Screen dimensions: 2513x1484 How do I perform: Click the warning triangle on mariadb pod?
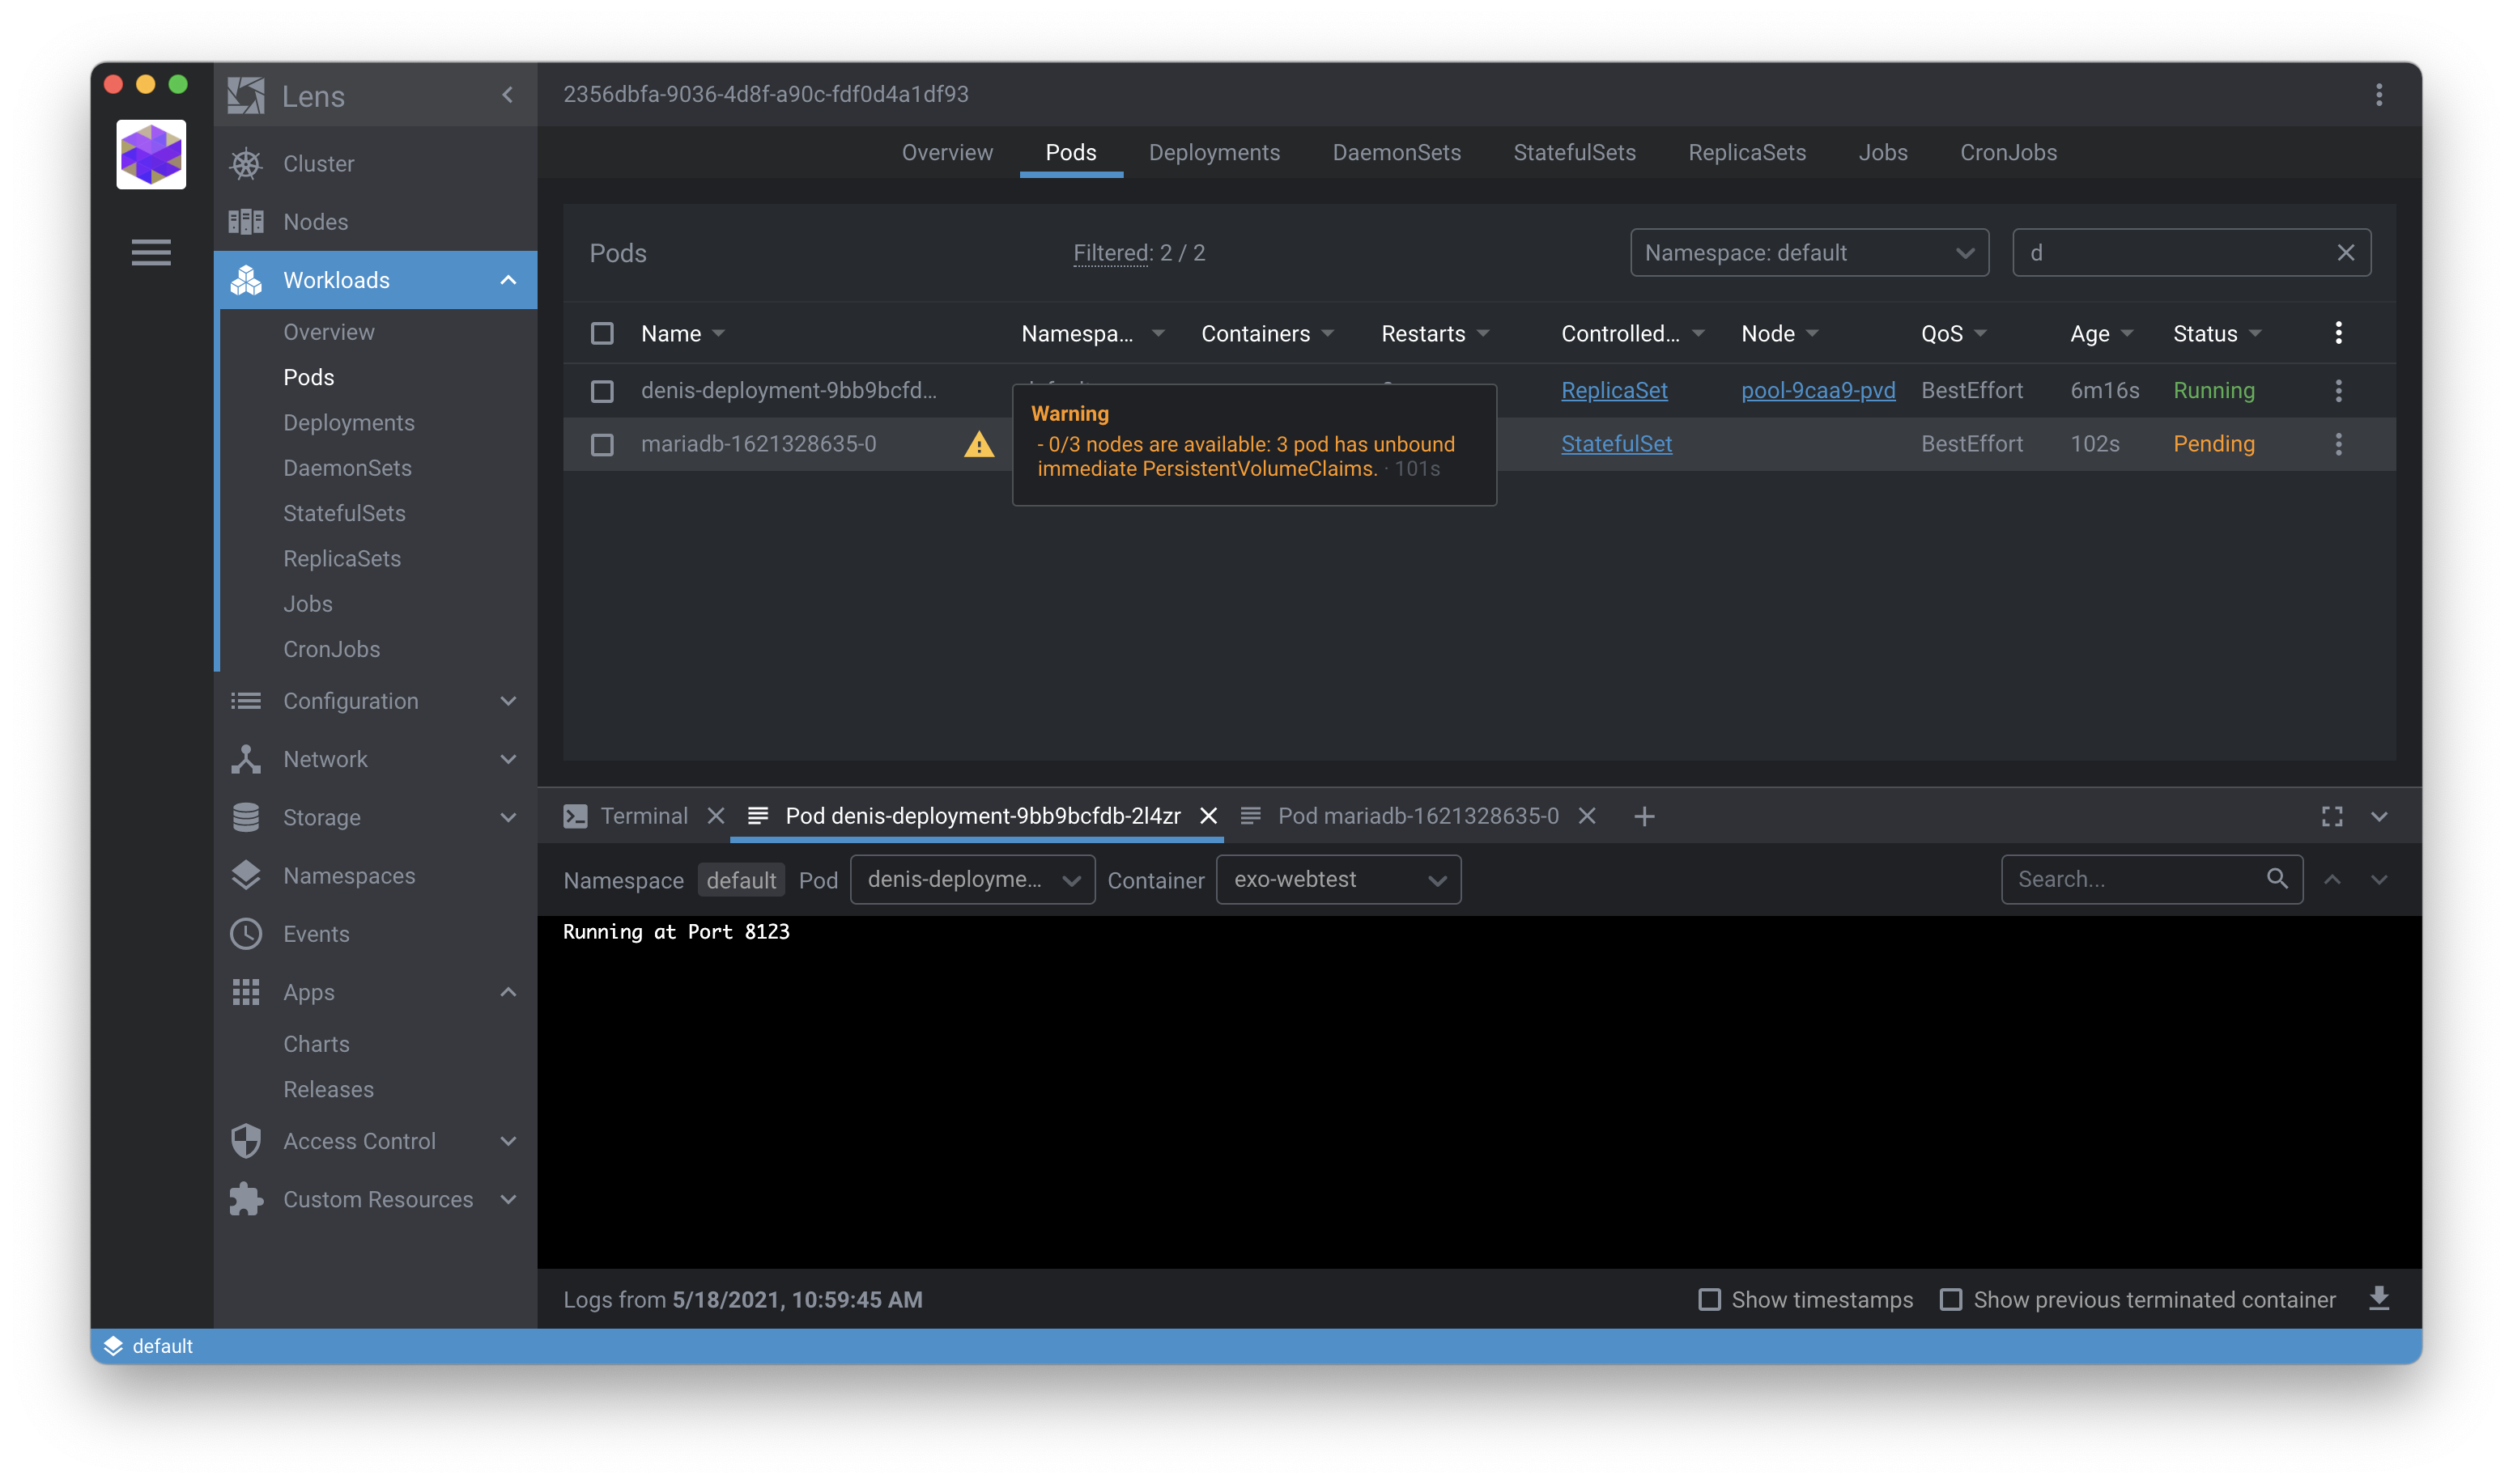point(980,444)
